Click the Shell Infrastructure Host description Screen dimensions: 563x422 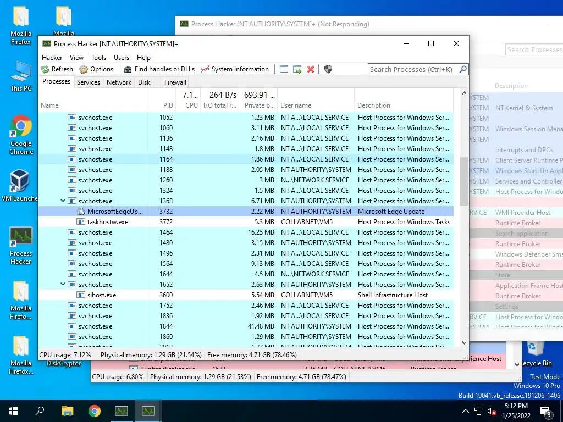393,295
